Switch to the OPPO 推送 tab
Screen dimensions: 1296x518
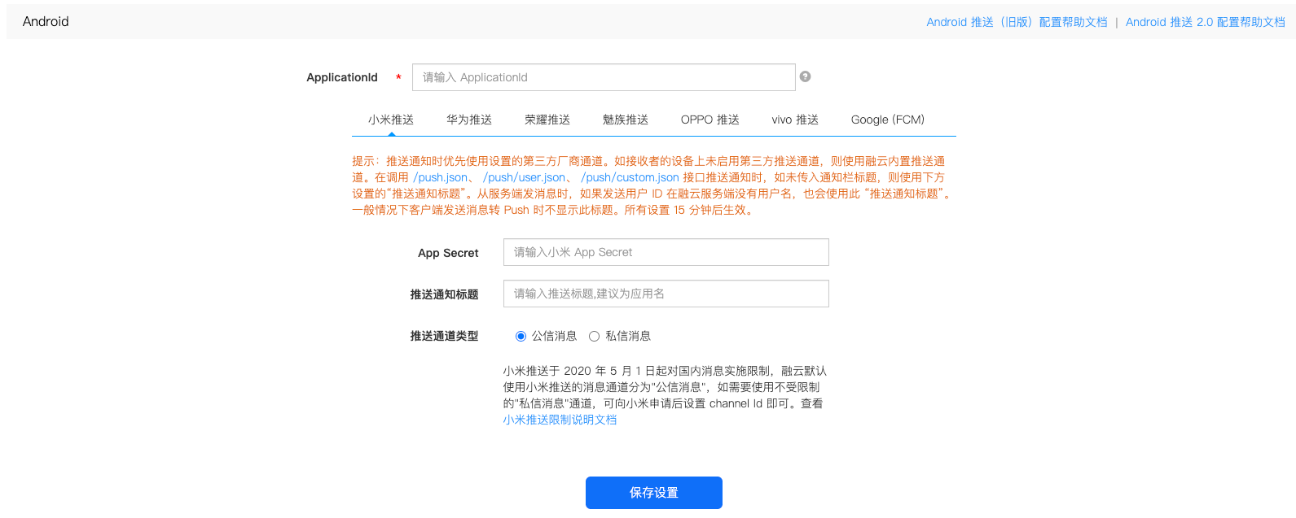tap(710, 120)
